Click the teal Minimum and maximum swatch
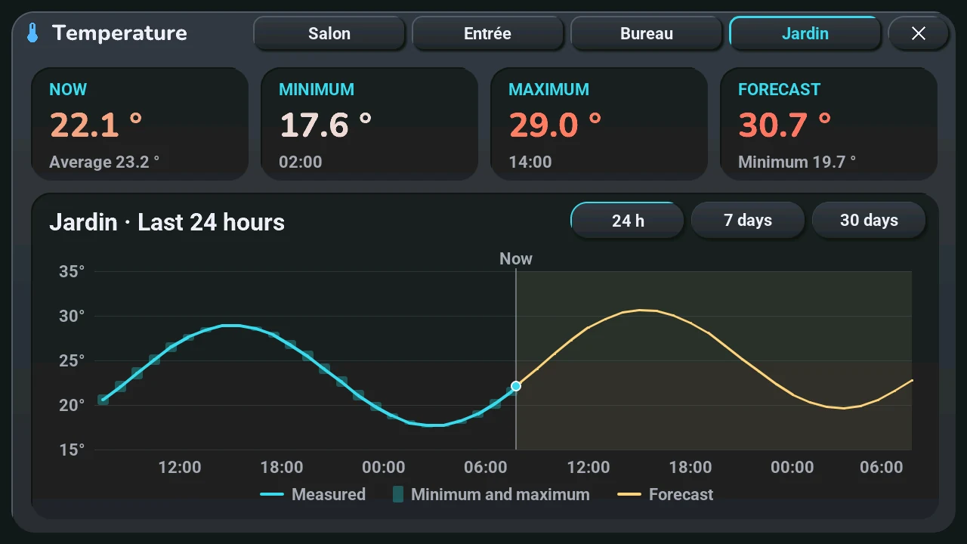The height and width of the screenshot is (544, 967). 398,495
